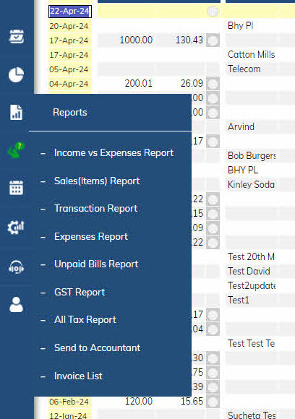
Task: Open the gear with bars settings icon
Action: click(x=15, y=227)
